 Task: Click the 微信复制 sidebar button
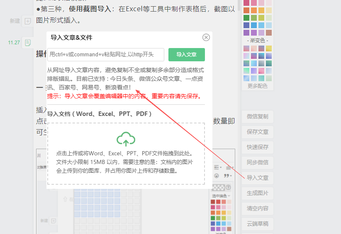(257, 117)
